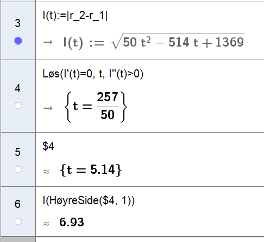Image resolution: width=264 pixels, height=242 pixels.
Task: Select row number 5 header
Action: tap(17, 152)
